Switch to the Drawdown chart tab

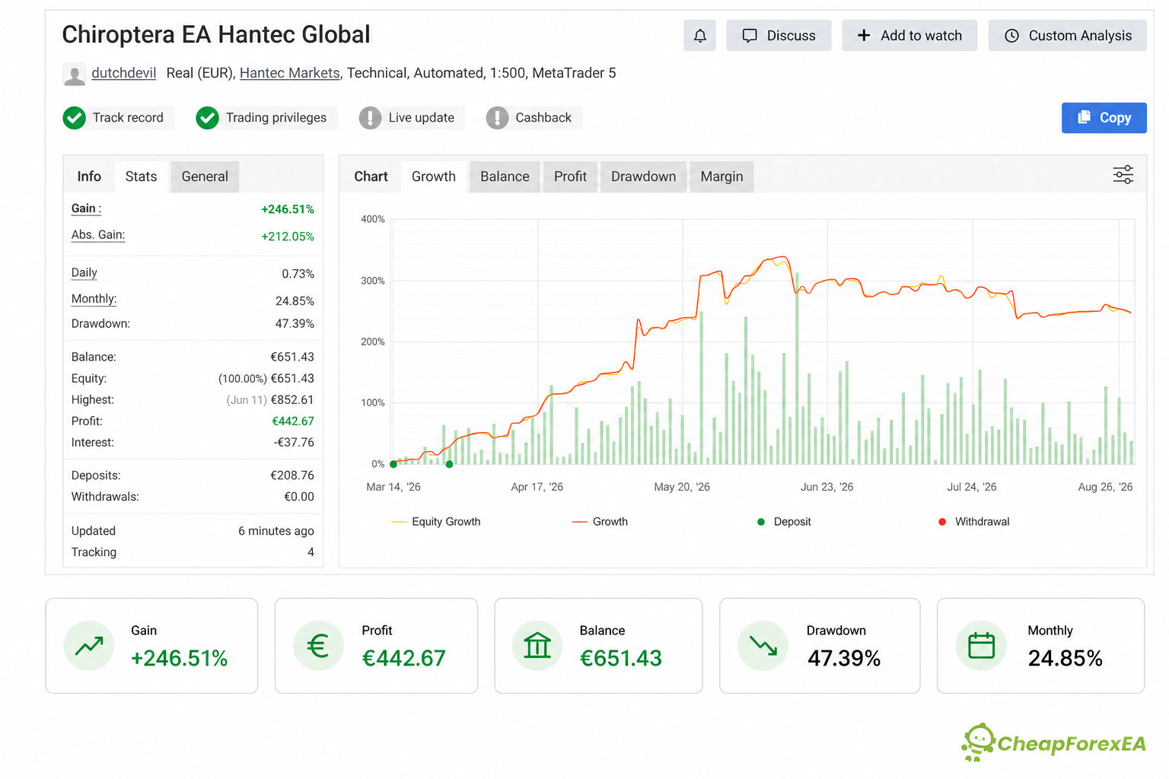(x=643, y=176)
